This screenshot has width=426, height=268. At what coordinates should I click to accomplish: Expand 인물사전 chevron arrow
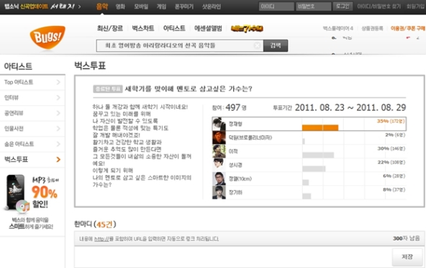click(58, 128)
